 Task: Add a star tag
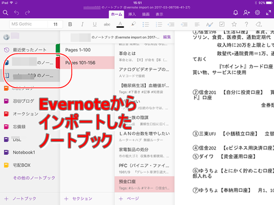[x=234, y=24]
